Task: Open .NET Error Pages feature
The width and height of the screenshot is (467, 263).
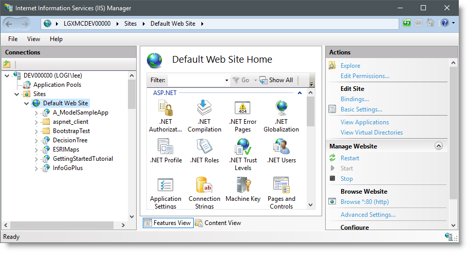Action: click(242, 117)
